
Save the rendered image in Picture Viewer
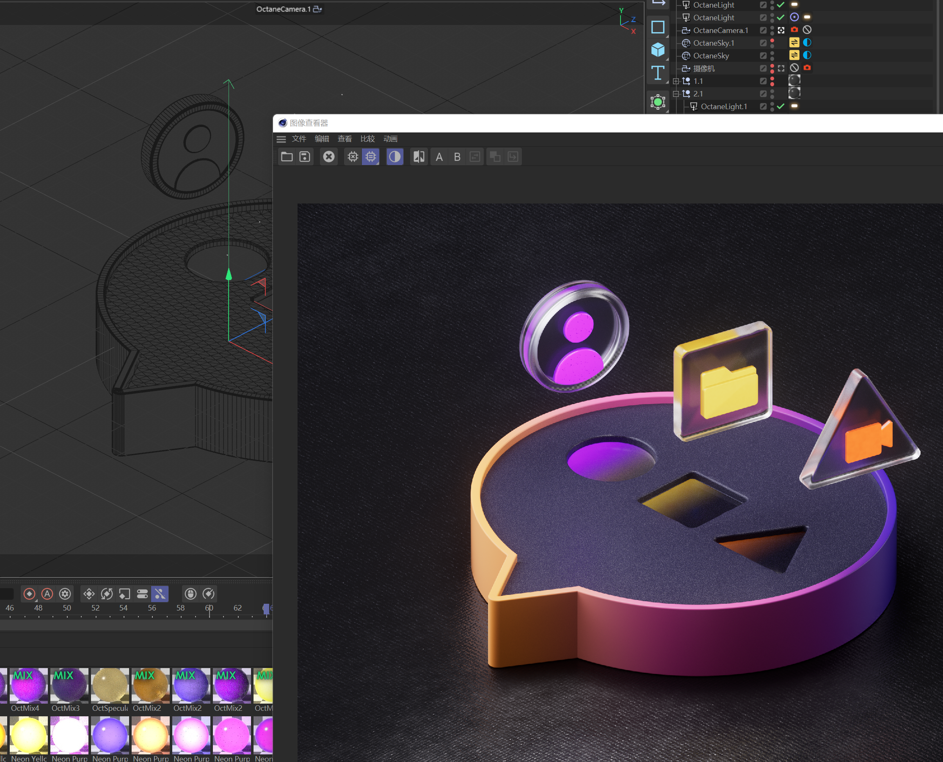[304, 157]
